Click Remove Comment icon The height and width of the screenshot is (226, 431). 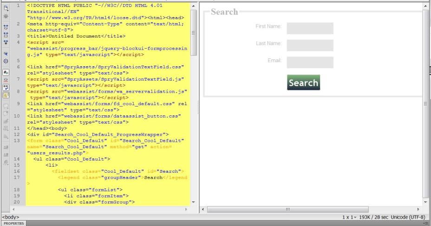(x=6, y=113)
